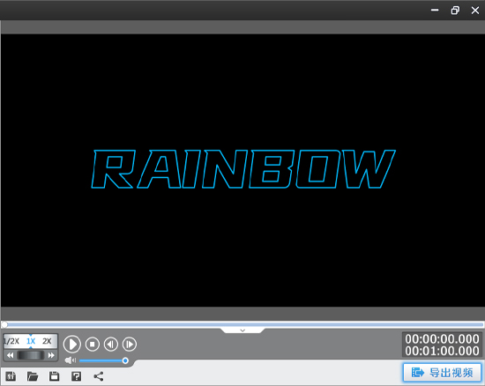Mute audio with the speaker icon
Viewport: 485px width, 386px height.
tap(71, 360)
